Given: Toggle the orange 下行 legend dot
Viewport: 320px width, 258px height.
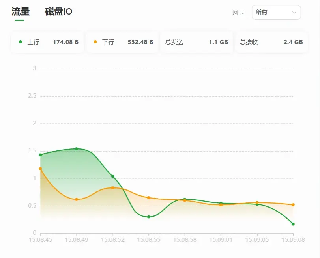Looking at the screenshot, I should (x=95, y=42).
